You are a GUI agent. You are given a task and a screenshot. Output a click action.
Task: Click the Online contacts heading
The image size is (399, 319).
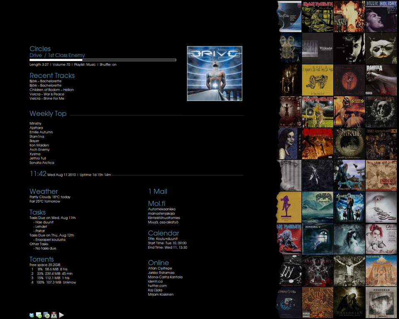[x=158, y=263]
